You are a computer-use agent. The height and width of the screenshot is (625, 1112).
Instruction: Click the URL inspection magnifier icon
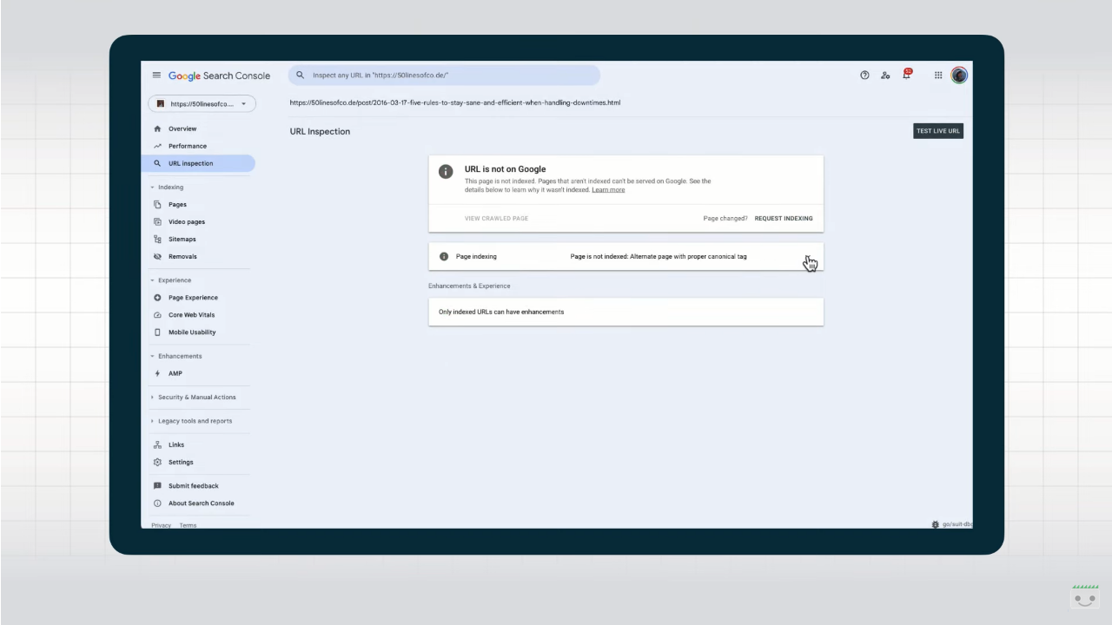pyautogui.click(x=159, y=163)
